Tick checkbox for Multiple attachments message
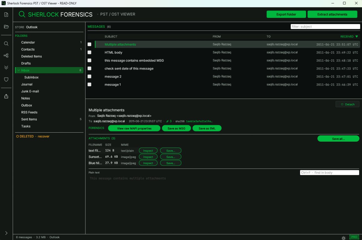 pyautogui.click(x=89, y=44)
